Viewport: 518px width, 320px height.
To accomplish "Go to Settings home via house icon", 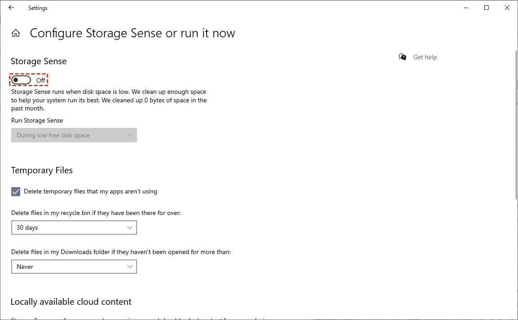I will click(x=16, y=33).
